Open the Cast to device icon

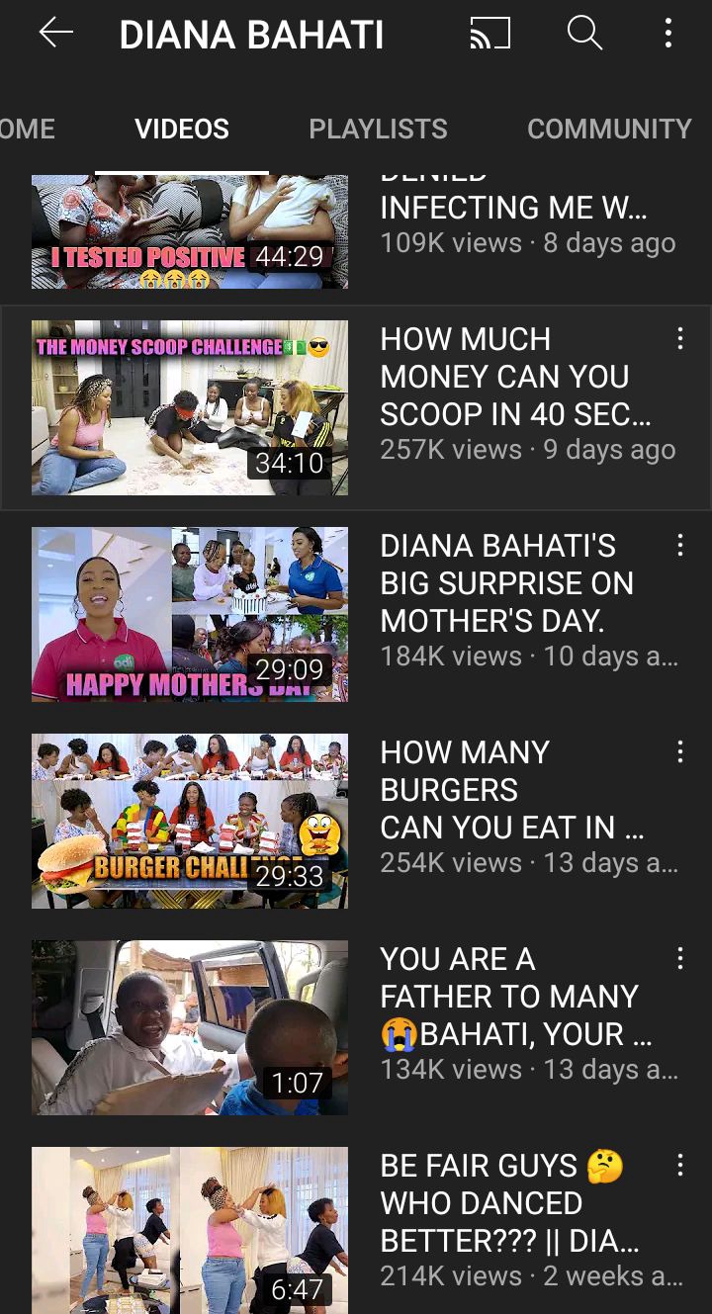click(490, 34)
